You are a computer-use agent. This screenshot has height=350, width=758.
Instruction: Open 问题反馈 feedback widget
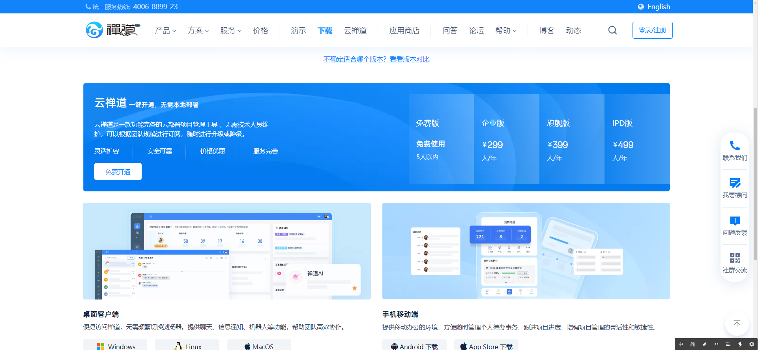(735, 226)
